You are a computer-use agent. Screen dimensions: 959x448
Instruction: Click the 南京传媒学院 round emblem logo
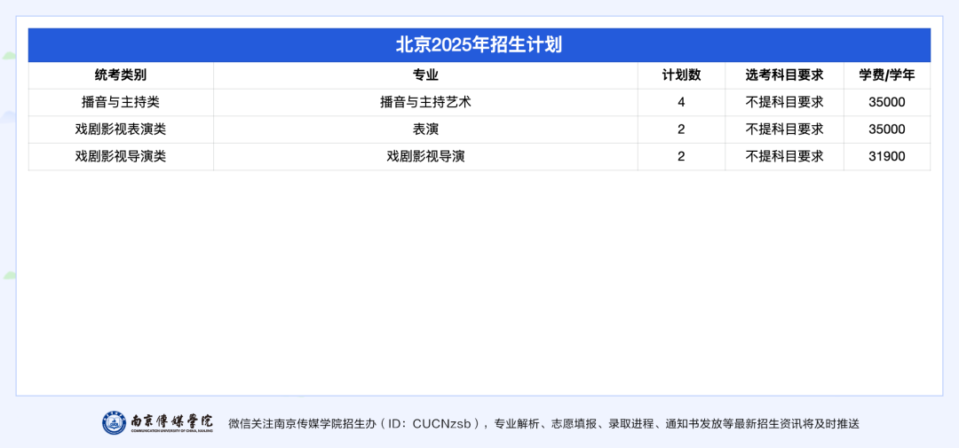pos(115,422)
